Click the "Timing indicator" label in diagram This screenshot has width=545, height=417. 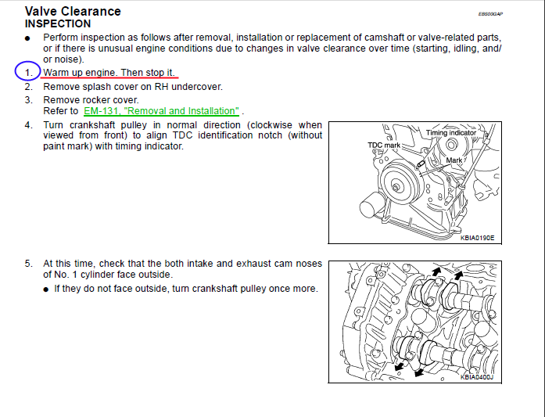[451, 133]
